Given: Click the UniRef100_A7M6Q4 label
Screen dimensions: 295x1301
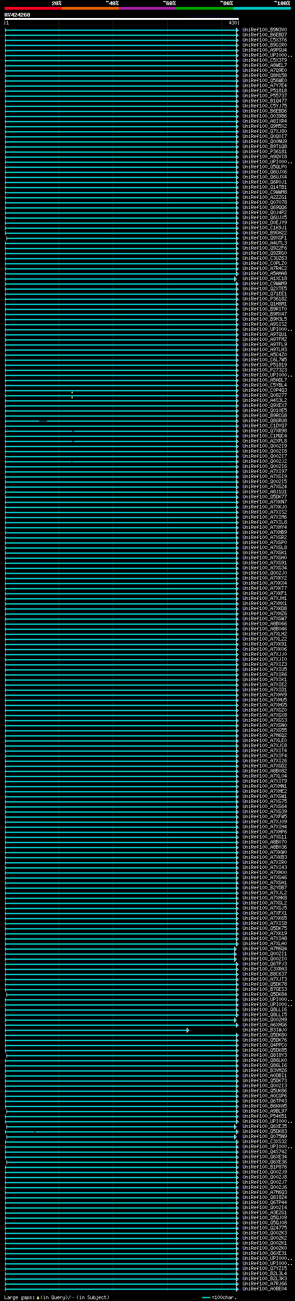Looking at the screenshot, I should [x=265, y=948].
